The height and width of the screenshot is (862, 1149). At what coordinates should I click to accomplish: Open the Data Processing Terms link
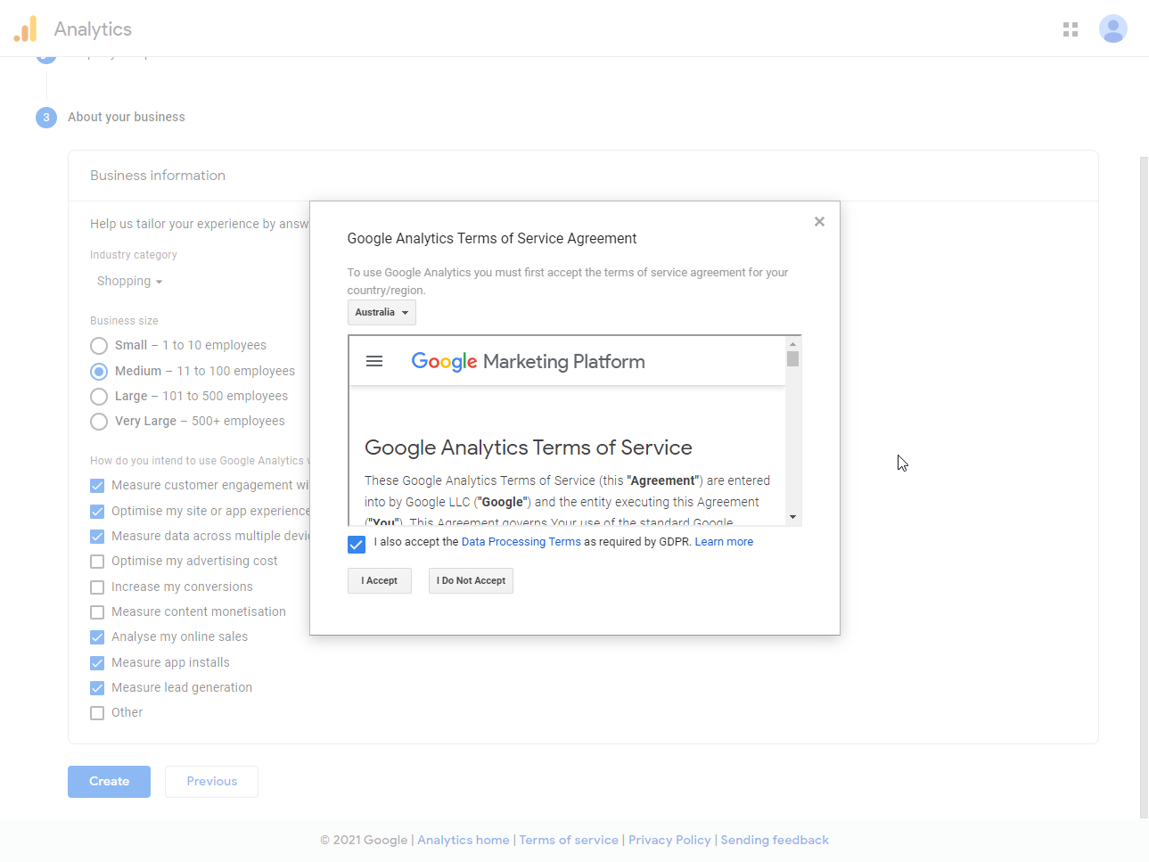tap(521, 542)
